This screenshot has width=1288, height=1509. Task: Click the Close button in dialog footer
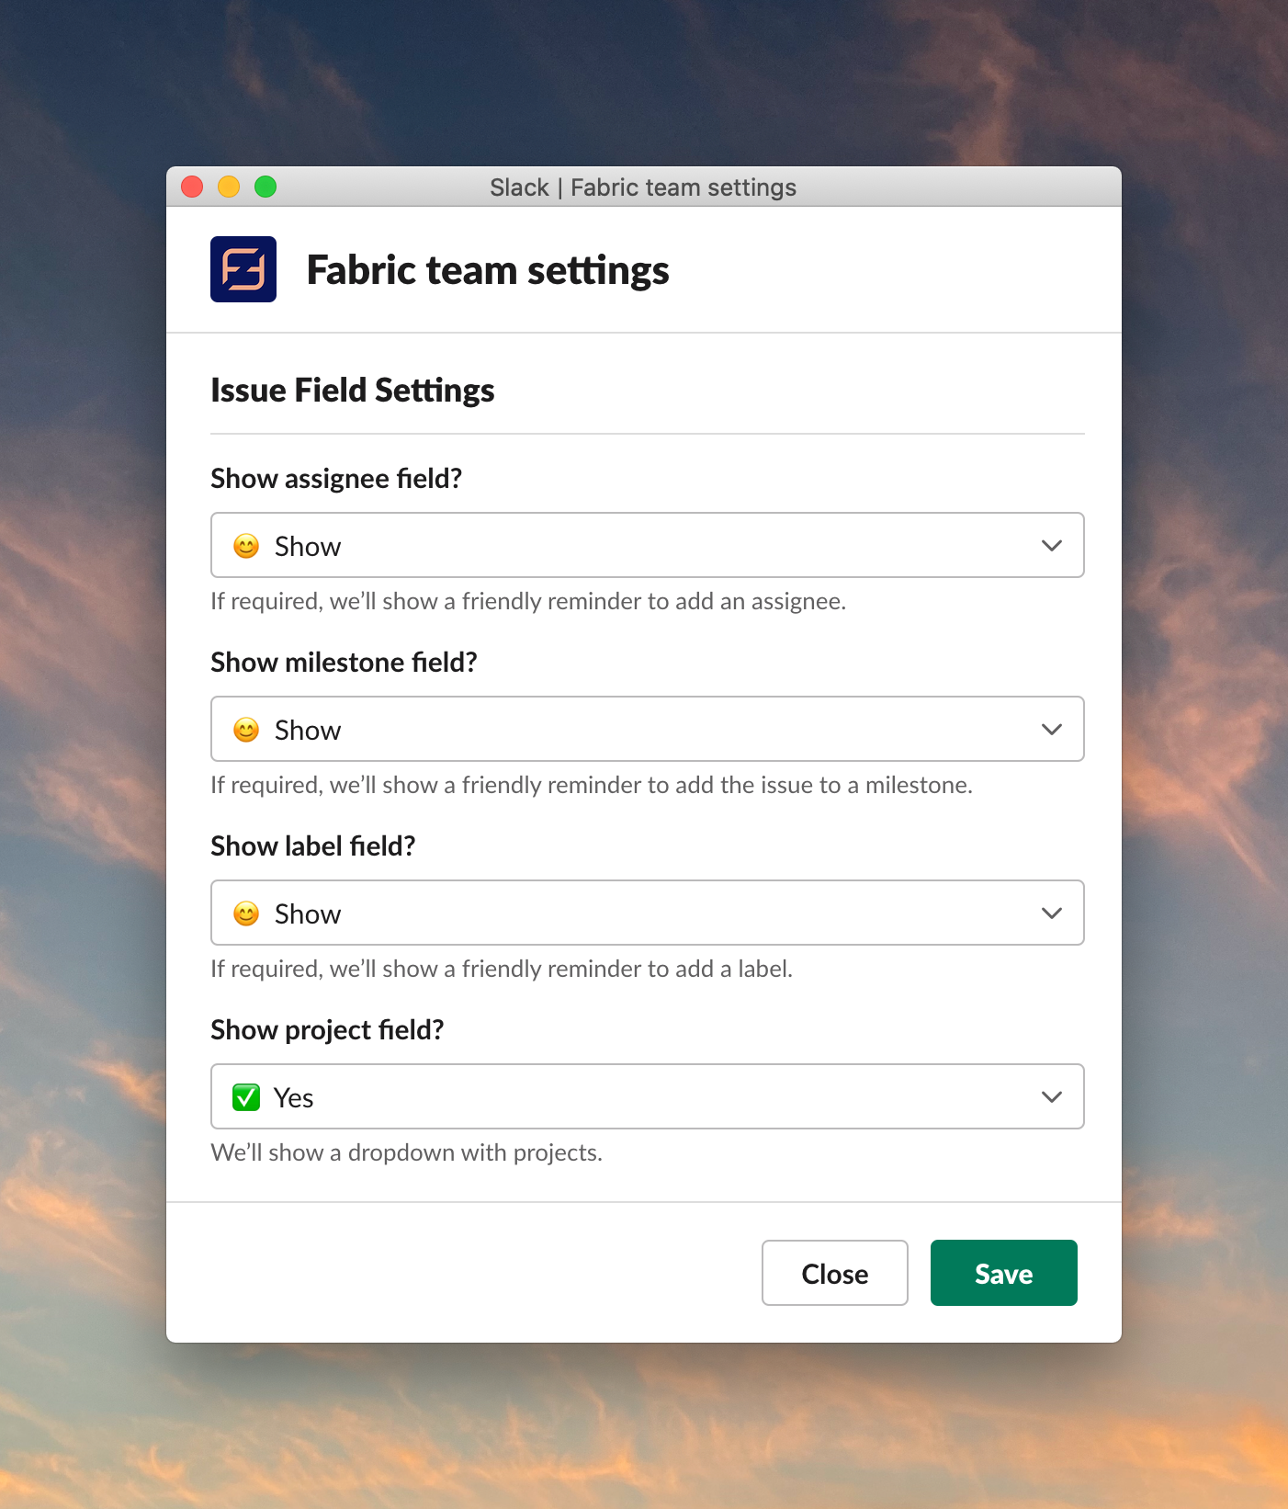[834, 1273]
